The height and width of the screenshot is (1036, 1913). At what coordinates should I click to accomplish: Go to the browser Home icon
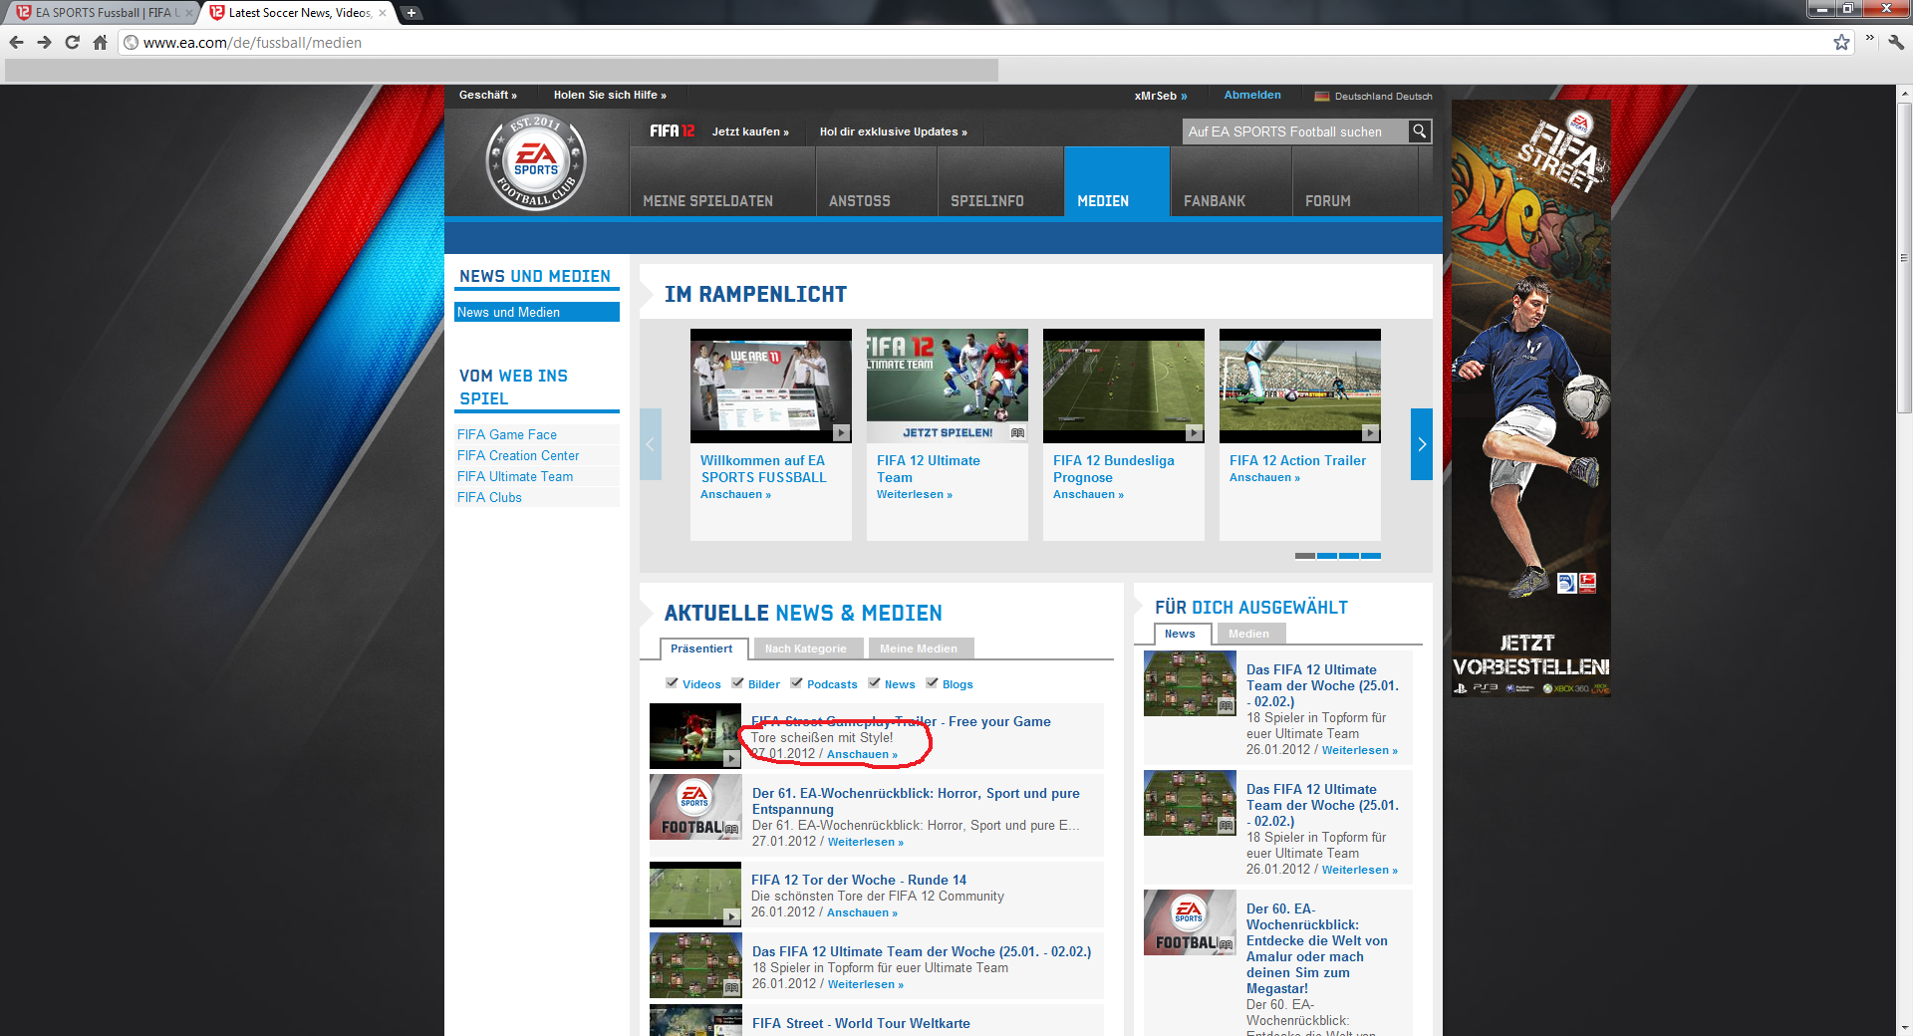(100, 43)
